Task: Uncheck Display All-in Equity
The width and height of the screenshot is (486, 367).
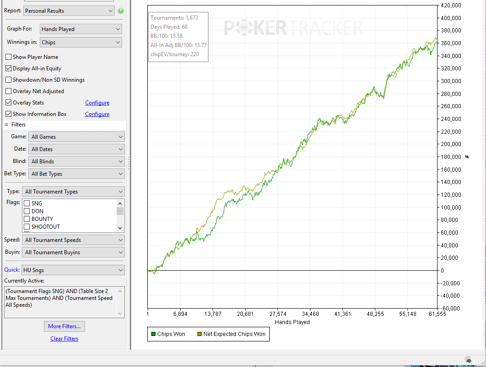Action: (x=9, y=68)
